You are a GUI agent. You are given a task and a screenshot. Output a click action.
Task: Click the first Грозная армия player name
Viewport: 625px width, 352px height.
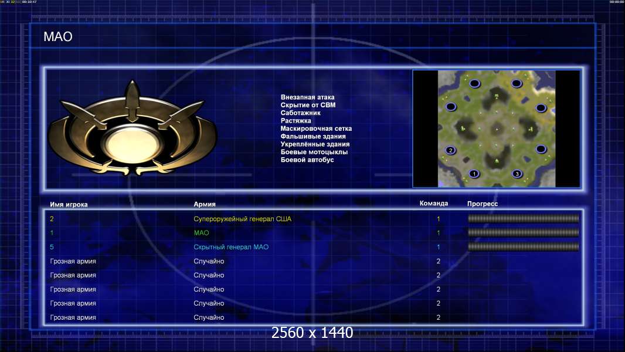[x=73, y=261]
